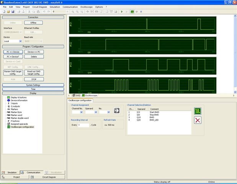Click the STOP button
Image resolution: width=237 pixels, height=184 pixels.
click(33, 79)
